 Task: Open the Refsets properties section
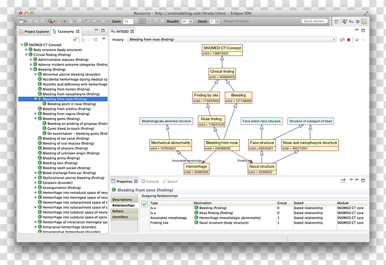124,211
